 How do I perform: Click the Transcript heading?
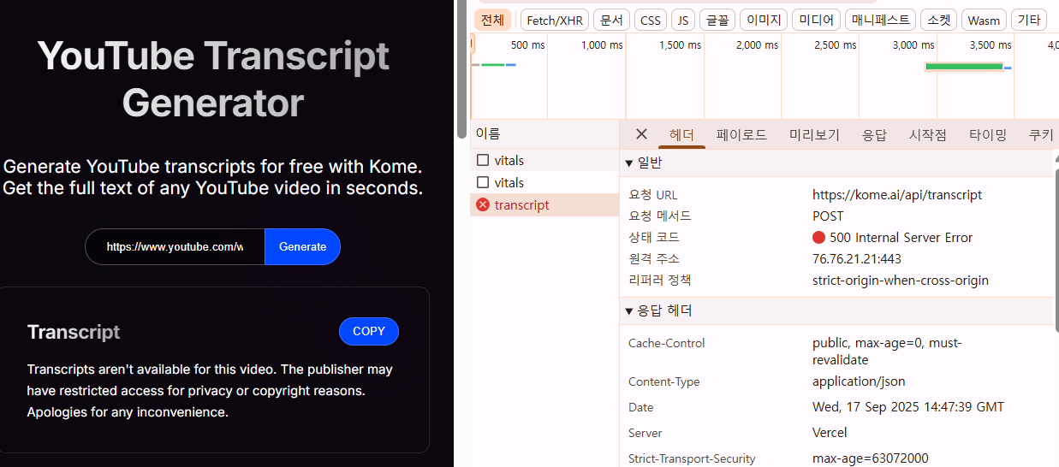(x=74, y=332)
